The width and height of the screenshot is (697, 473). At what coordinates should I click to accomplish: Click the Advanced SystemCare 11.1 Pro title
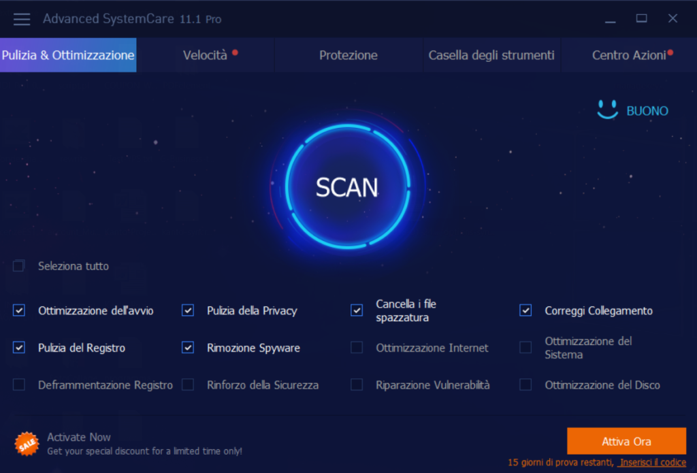132,19
